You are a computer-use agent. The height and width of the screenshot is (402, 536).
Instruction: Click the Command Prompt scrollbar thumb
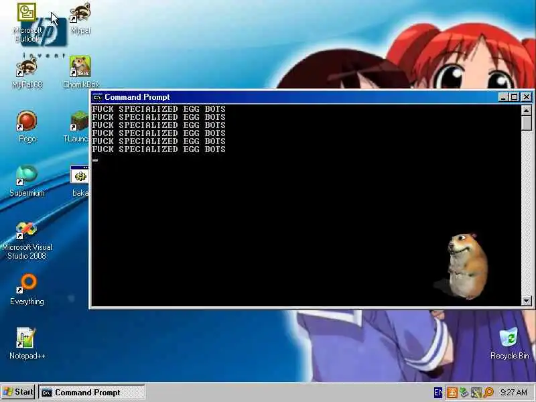527,123
